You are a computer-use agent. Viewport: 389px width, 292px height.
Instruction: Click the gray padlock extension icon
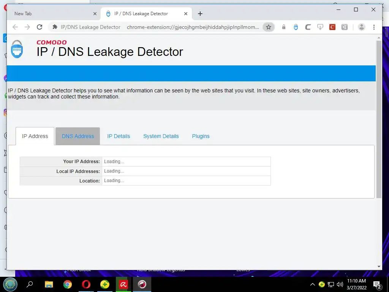(x=283, y=27)
